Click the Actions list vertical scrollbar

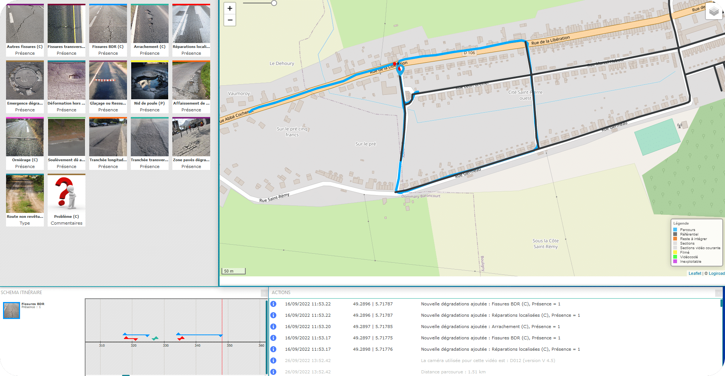pyautogui.click(x=721, y=303)
